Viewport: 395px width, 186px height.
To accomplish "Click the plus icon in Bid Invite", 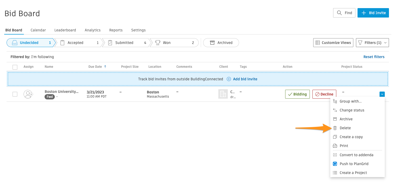I will point(364,13).
